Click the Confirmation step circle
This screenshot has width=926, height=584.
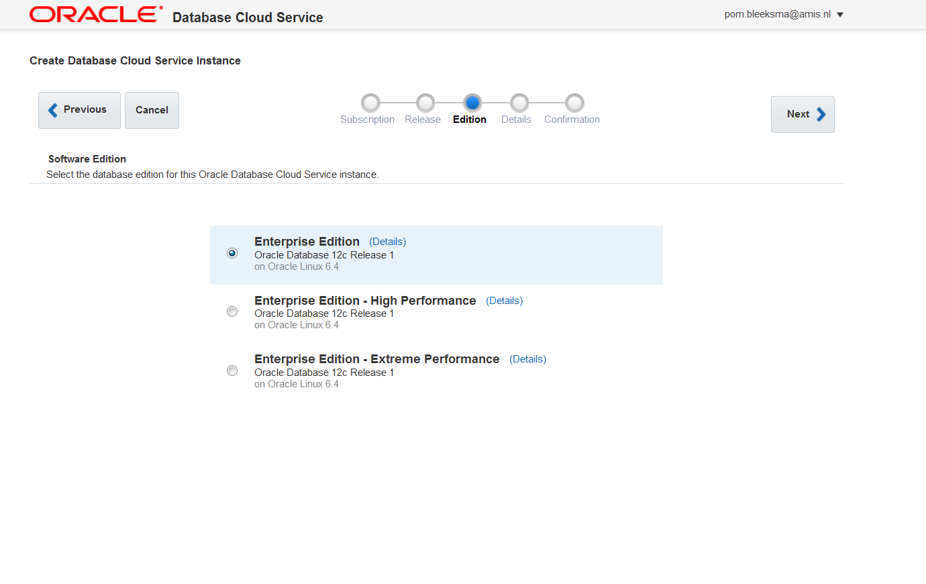[x=574, y=103]
